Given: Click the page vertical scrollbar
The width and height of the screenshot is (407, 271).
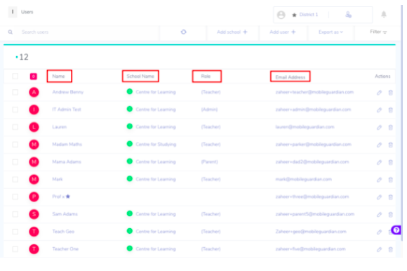Looking at the screenshot, I should (401, 122).
